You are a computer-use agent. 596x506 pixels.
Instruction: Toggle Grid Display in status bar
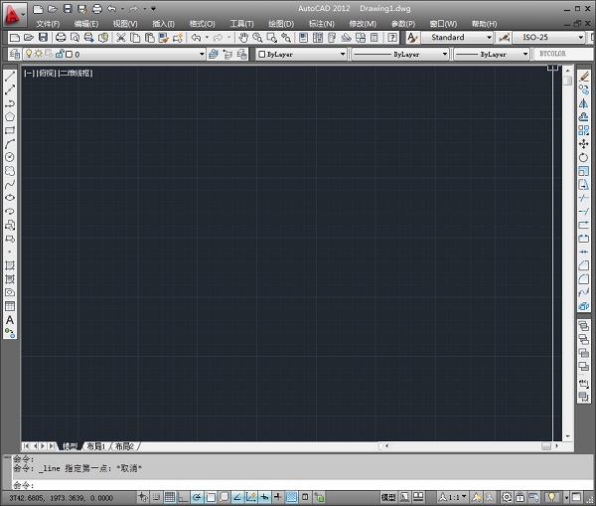(170, 497)
